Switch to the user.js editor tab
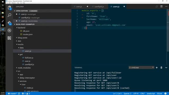 pyautogui.click(x=79, y=7)
